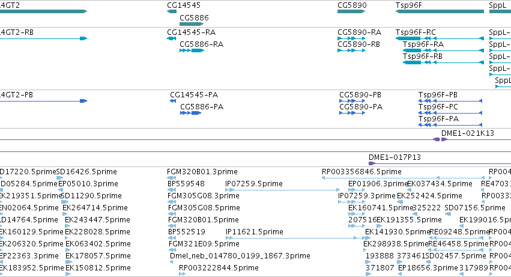Screen dimensions: 511x277
Task: Select the CG5890-RA transcript label
Action: pos(360,32)
